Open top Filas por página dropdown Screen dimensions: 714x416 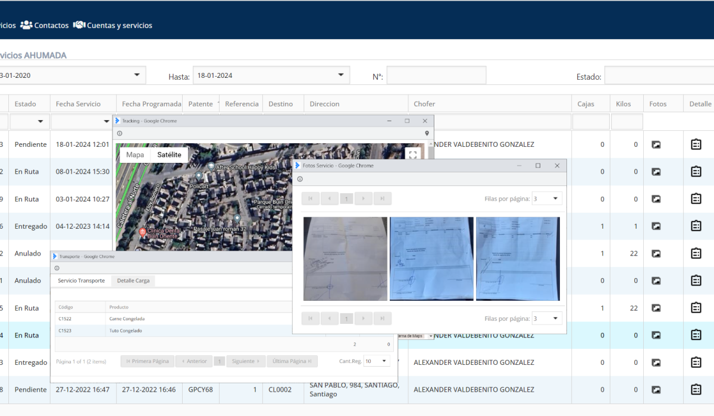tap(547, 198)
